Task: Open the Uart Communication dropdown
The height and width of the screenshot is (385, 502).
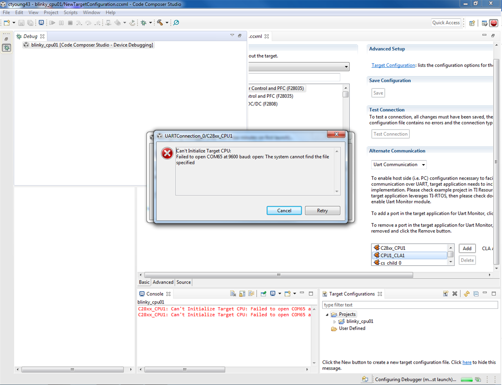Action: (x=399, y=165)
